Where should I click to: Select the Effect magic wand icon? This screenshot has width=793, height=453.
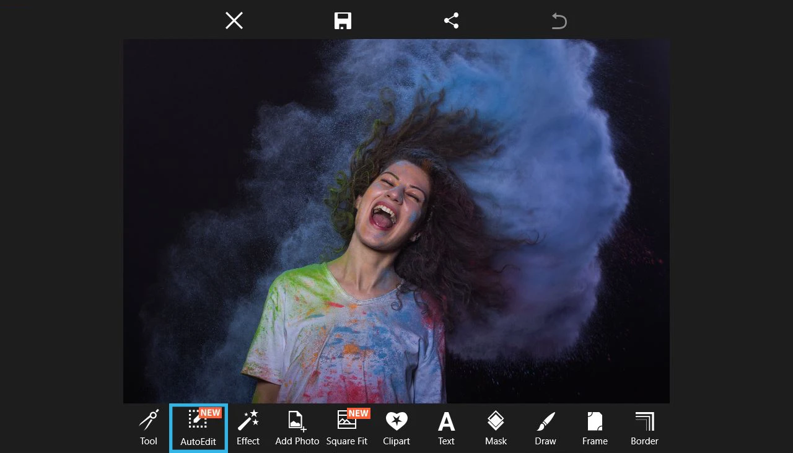click(x=248, y=420)
